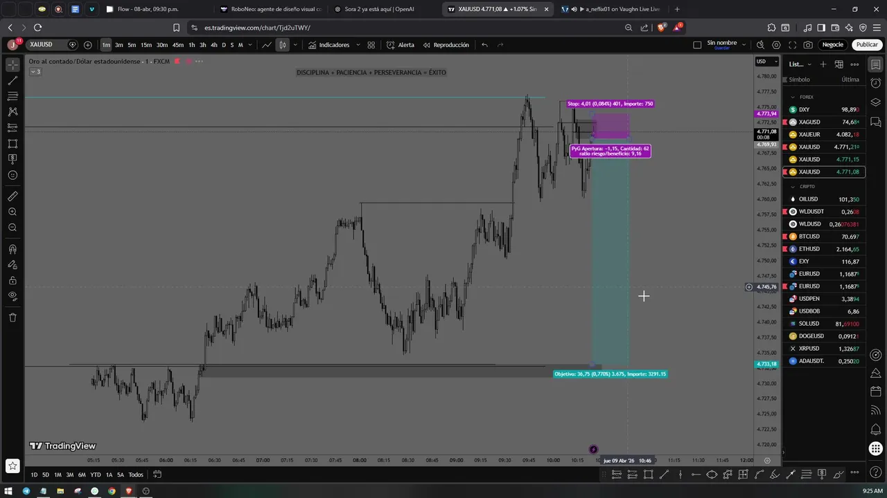Toggle lock all drawings

(x=12, y=280)
